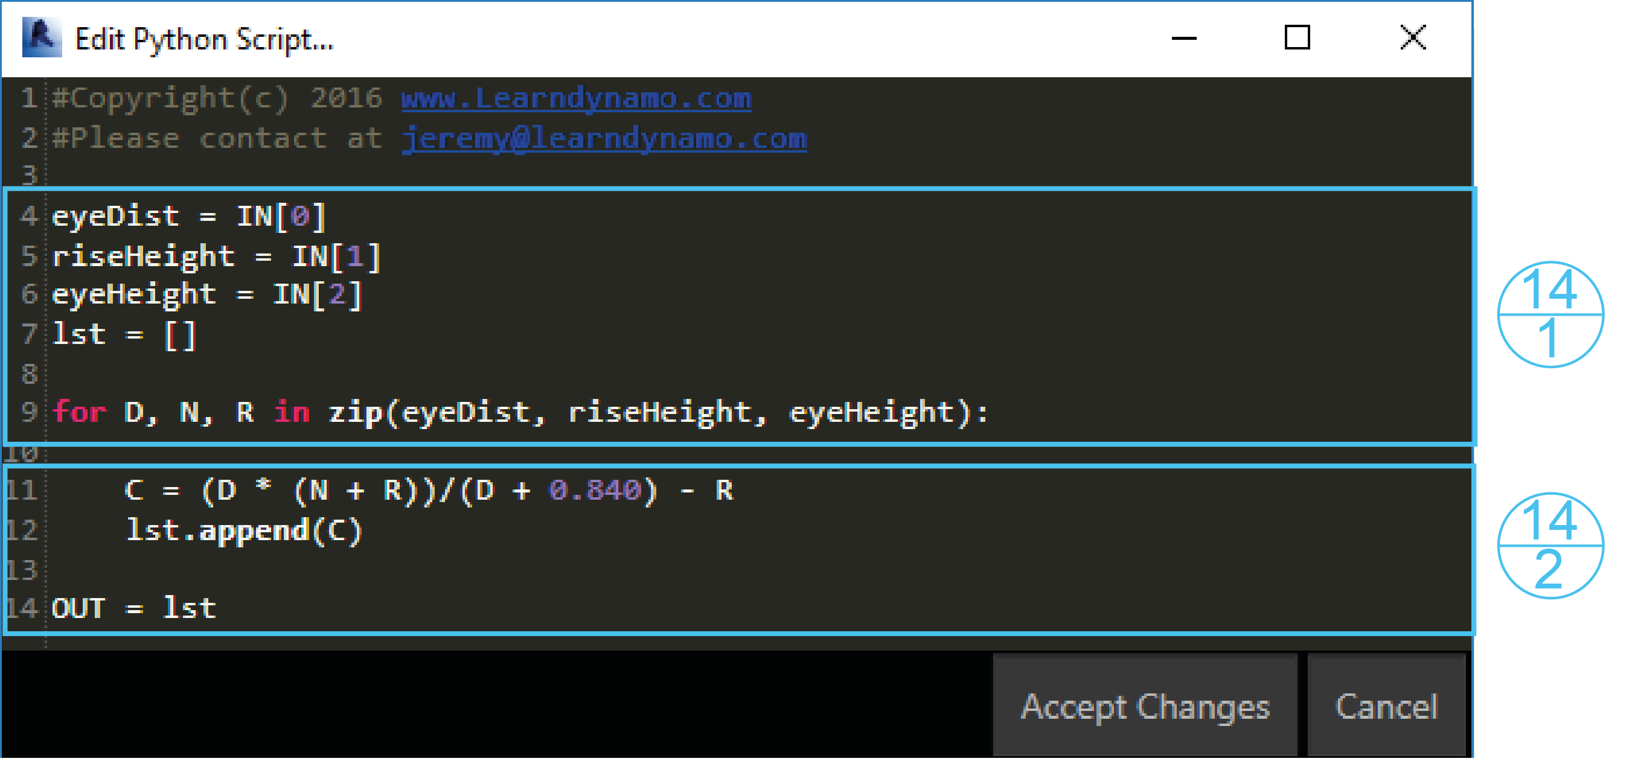Click the OUT = lst statement
This screenshot has width=1635, height=758.
tap(134, 608)
